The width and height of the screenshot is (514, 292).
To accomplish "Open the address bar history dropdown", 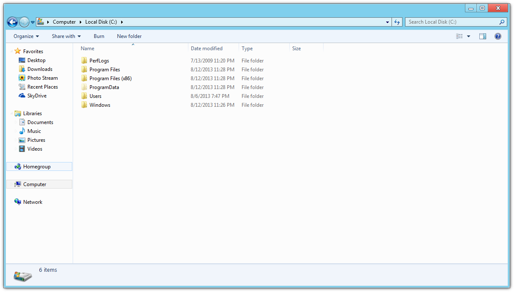I will pos(388,22).
